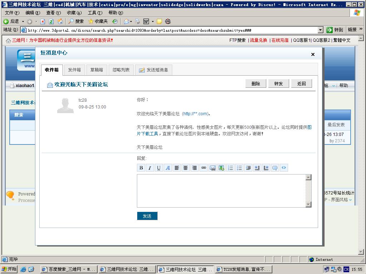The height and width of the screenshot is (274, 366).
Task: Switch to TC28发短消息 taskbar window
Action: pos(244,269)
